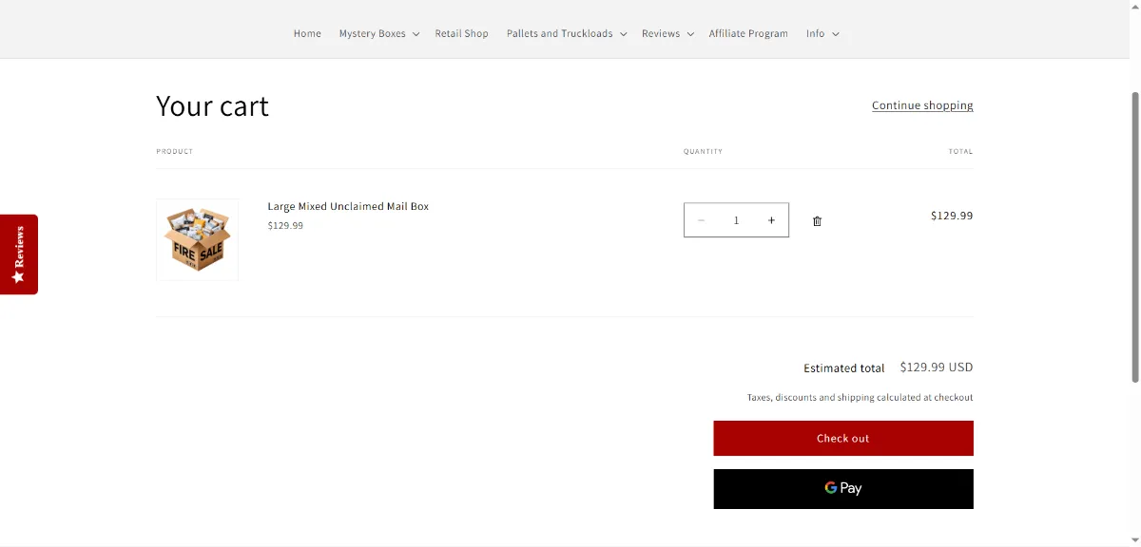Open the Affiliate Program page
This screenshot has height=547, width=1141.
(748, 33)
